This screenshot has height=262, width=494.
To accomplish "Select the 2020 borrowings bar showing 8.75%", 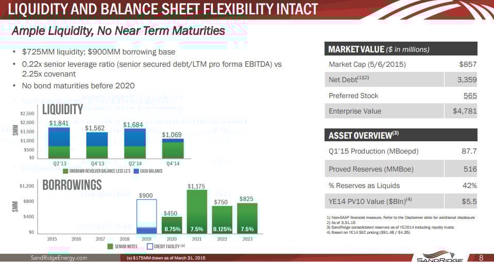I will pos(172,226).
